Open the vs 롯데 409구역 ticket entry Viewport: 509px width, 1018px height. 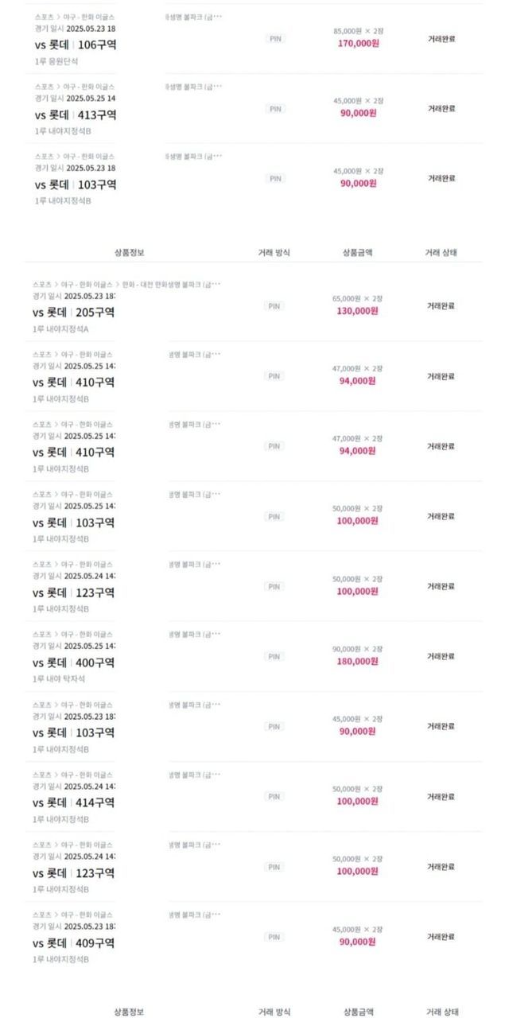coord(74,943)
